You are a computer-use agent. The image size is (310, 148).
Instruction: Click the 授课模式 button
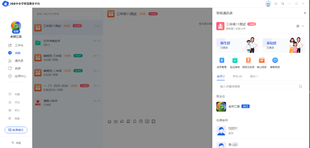click(16, 130)
